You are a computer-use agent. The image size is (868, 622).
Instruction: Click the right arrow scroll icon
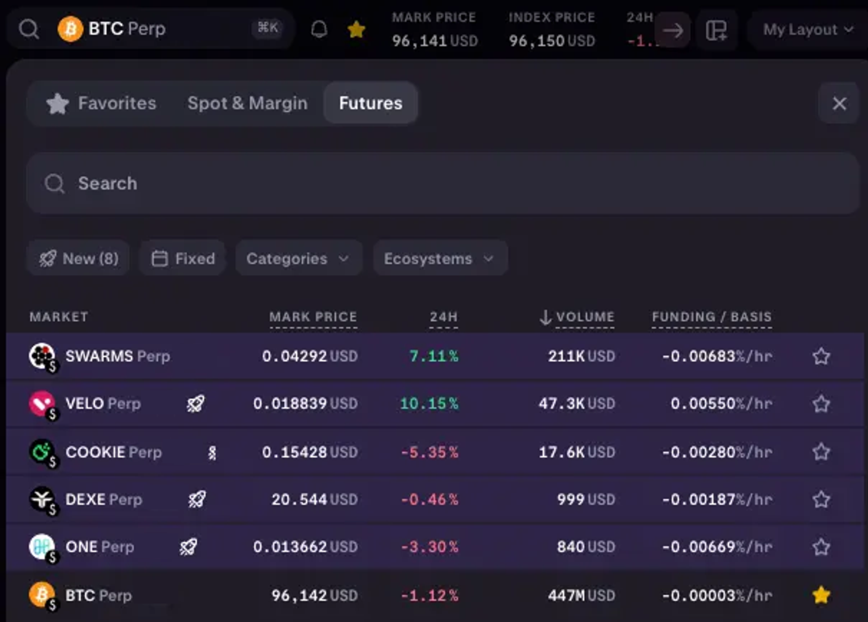pos(672,30)
